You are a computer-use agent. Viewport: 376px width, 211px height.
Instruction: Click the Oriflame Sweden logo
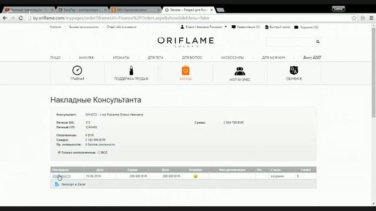186,42
